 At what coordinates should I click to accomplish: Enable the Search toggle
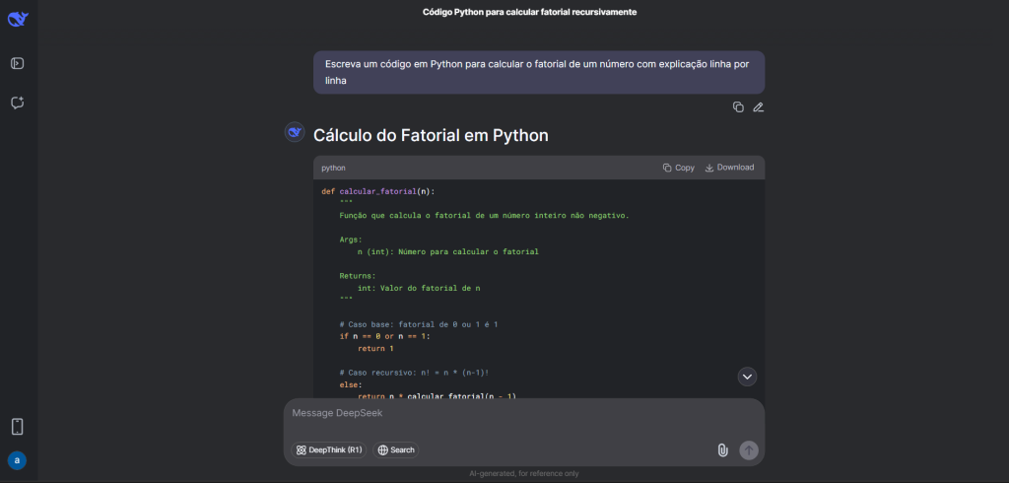(x=396, y=449)
